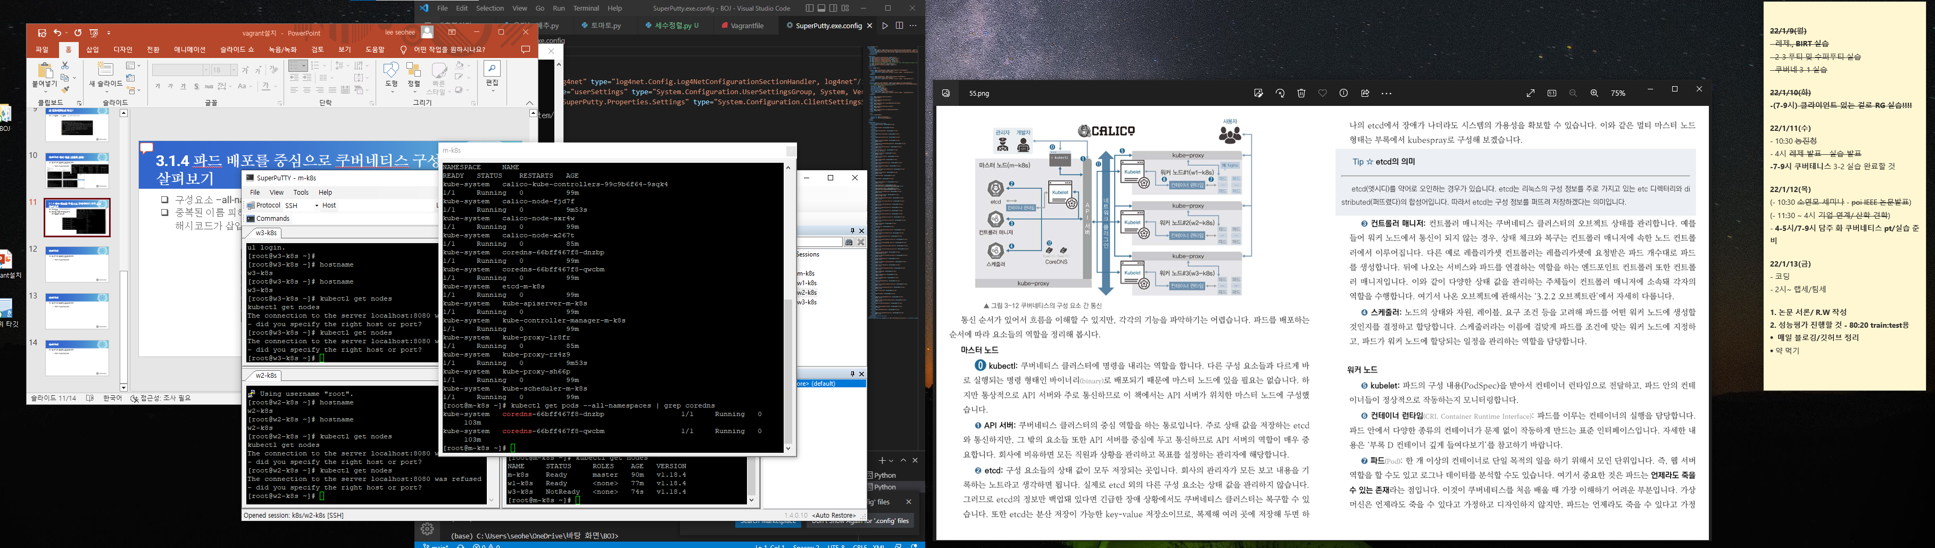The width and height of the screenshot is (1935, 548).
Task: Collapse the PowerPoint ribbon
Action: click(x=529, y=103)
